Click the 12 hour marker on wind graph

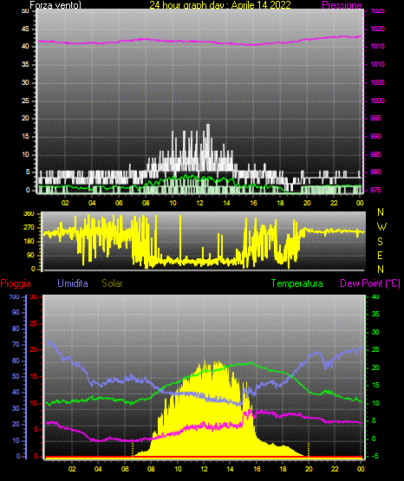pos(199,203)
